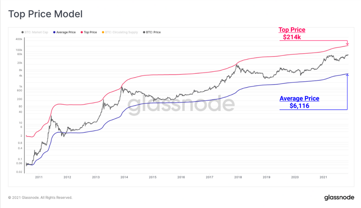361x208 pixels.
Task: Toggle Top Price series in legend
Action: [89, 32]
